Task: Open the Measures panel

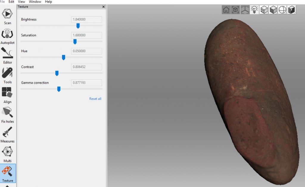Action: 7,134
